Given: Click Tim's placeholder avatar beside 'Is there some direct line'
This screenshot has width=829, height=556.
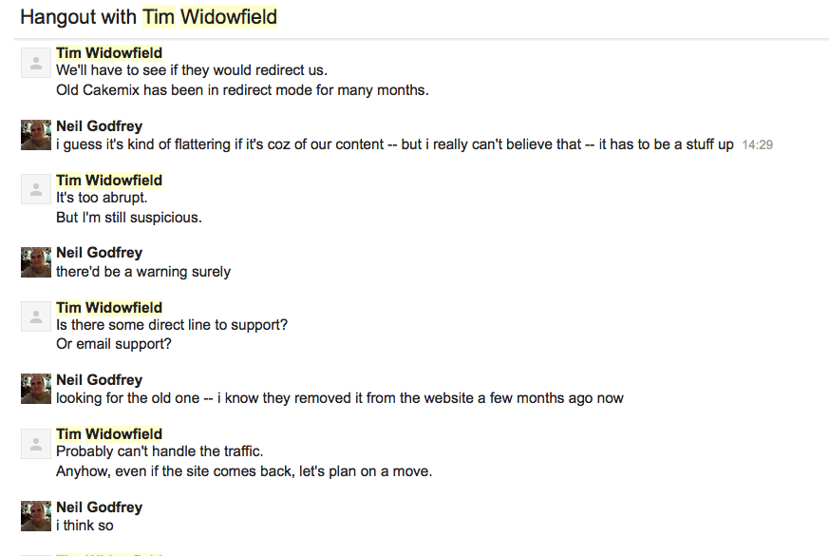Looking at the screenshot, I should (36, 316).
